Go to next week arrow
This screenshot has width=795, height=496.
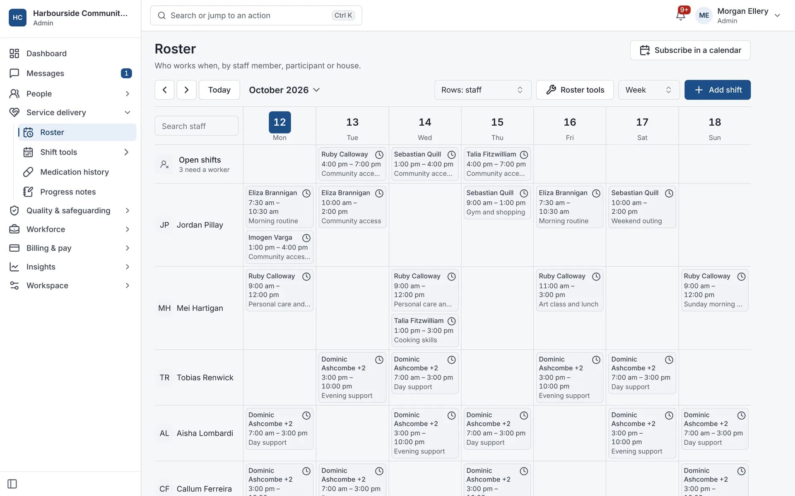[x=186, y=90]
